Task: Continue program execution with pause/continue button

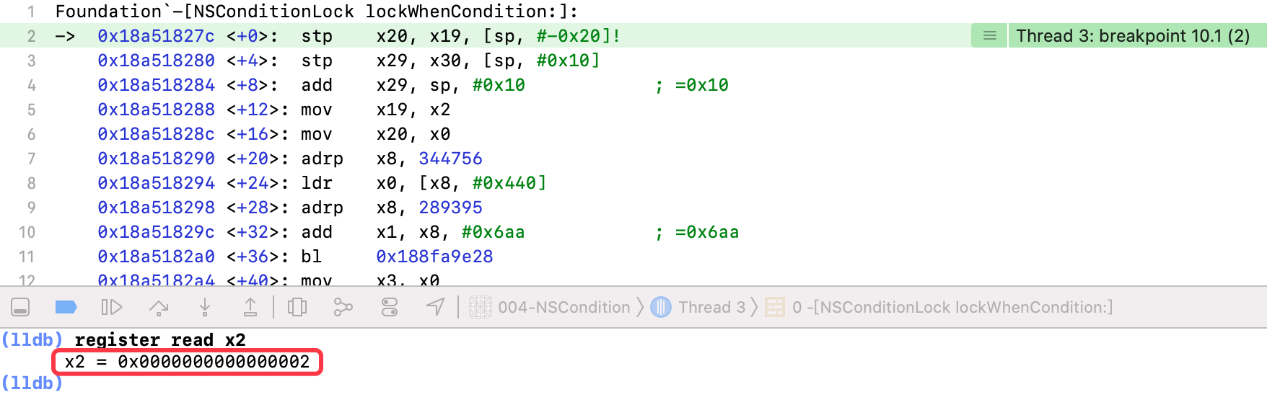Action: point(111,308)
